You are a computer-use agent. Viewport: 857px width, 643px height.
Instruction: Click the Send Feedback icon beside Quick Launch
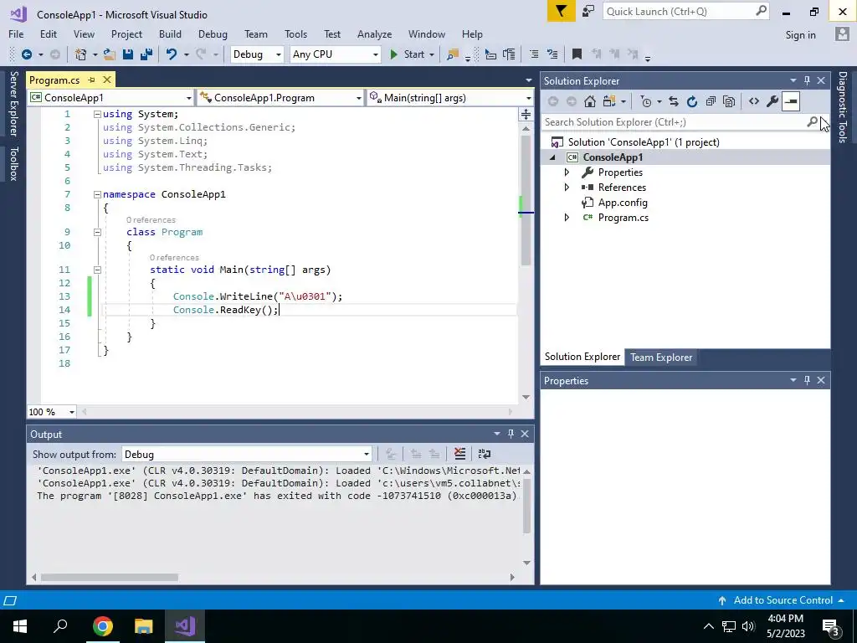point(588,11)
